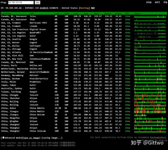Enable the Advanced mode checkbox

(3, 138)
